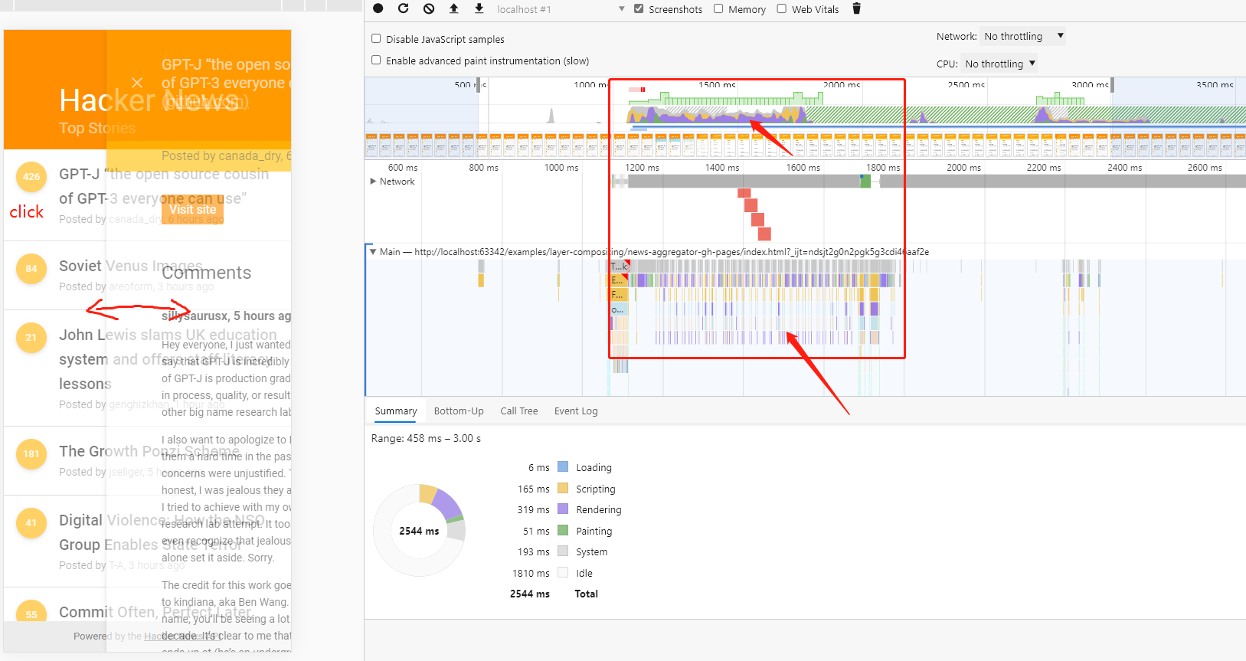Save the profile with the download icon
The height and width of the screenshot is (661, 1246).
479,9
